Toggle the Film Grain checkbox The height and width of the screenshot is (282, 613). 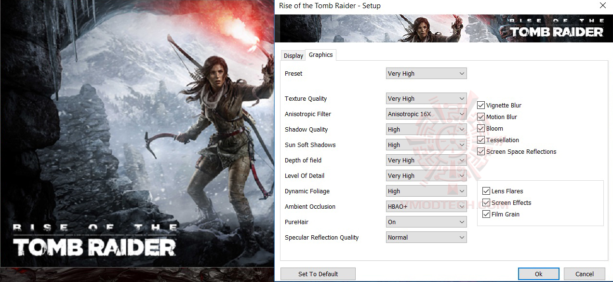click(x=486, y=214)
